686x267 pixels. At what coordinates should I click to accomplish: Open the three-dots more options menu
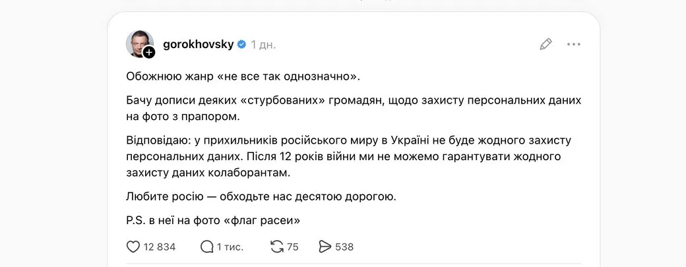point(574,44)
